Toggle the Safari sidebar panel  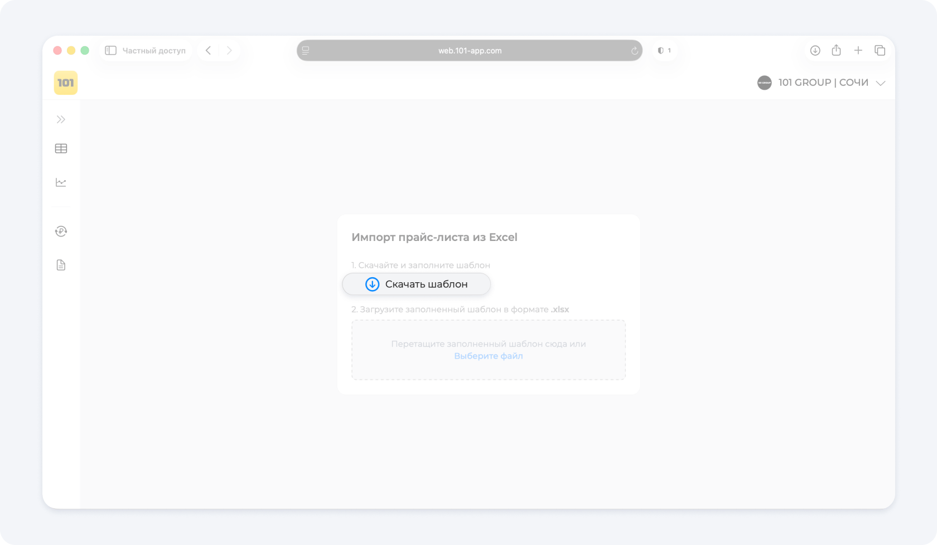pyautogui.click(x=110, y=51)
